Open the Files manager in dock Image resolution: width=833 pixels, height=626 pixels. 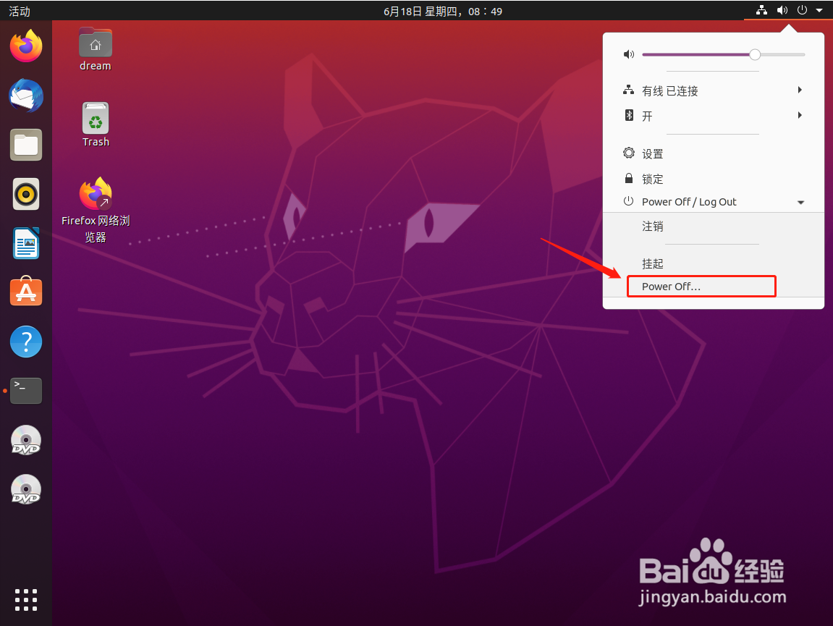click(x=26, y=145)
